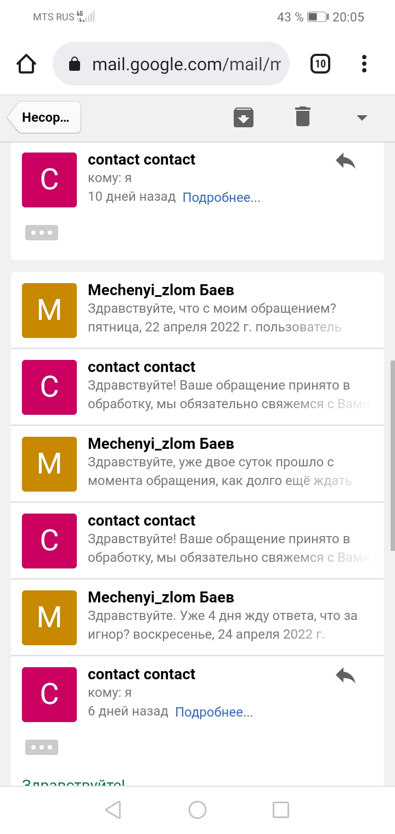Screen dimensions: 395x834
Task: Tap the browser home icon
Action: pyautogui.click(x=26, y=64)
